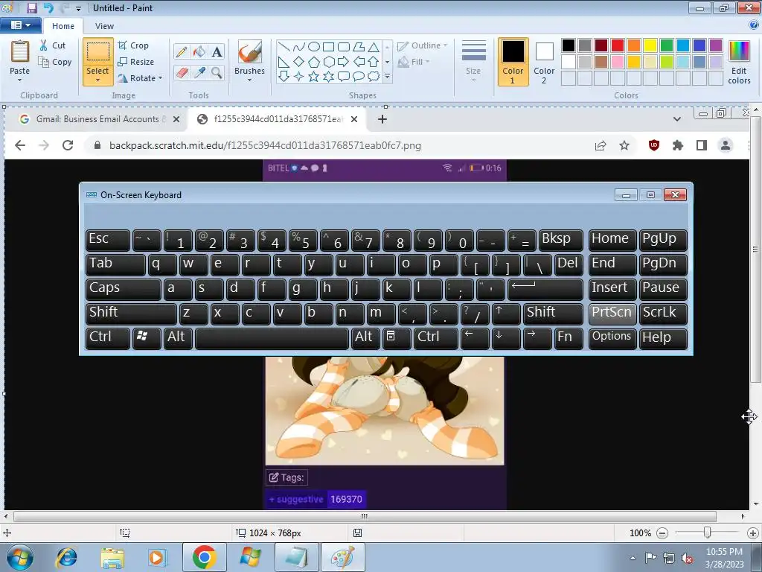
Task: Open the Size dropdown
Action: (x=473, y=63)
